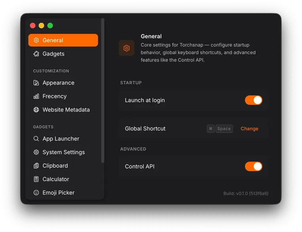Click the Space key shortcut badge

(224, 128)
